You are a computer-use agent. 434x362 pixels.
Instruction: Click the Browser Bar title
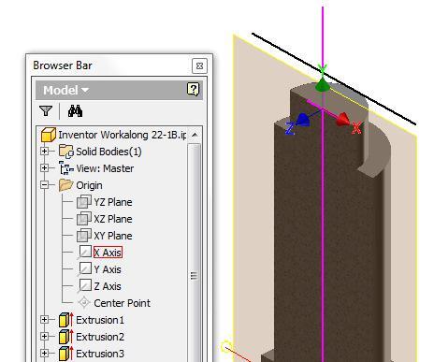click(63, 65)
